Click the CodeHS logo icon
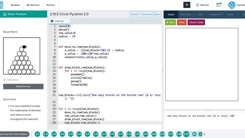245x138 pixels. click(2, 5)
